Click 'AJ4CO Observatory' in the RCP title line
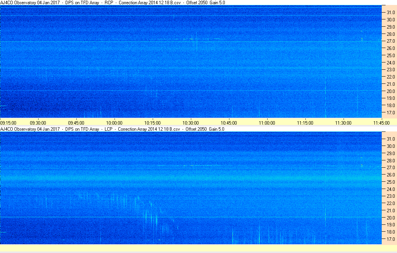Screen dimensions: 397x253 18,3
